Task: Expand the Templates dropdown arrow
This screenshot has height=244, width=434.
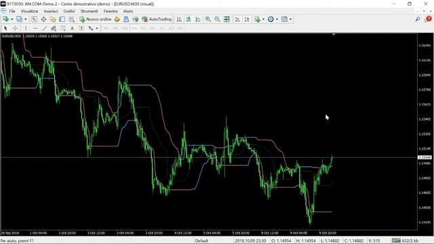Action: tap(290, 19)
